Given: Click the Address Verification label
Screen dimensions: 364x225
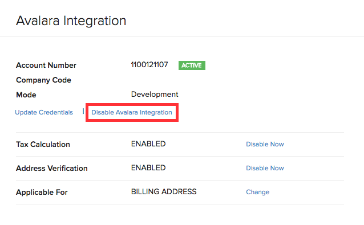Looking at the screenshot, I should pos(52,168).
